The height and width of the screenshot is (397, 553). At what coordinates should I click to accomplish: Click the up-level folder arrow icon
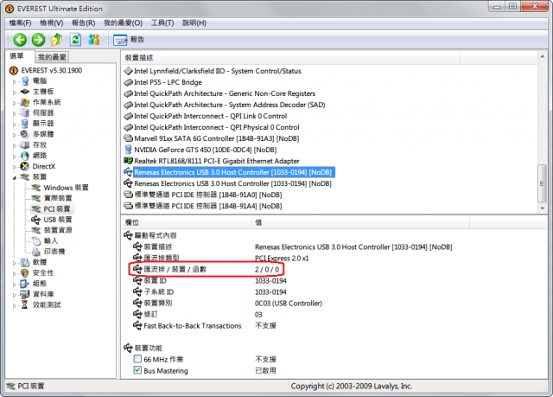[x=57, y=40]
